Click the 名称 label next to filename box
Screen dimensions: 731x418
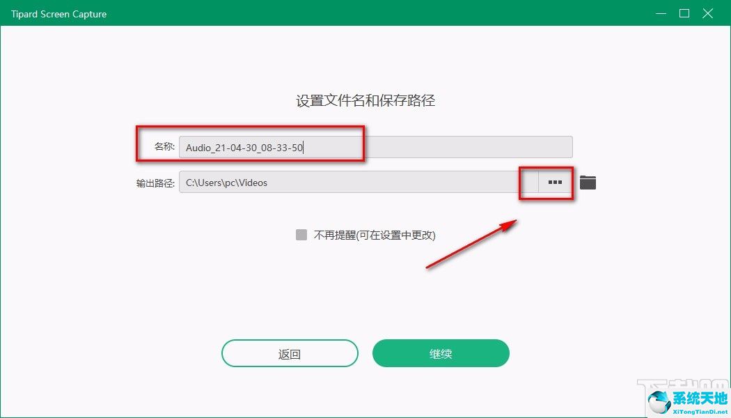164,146
